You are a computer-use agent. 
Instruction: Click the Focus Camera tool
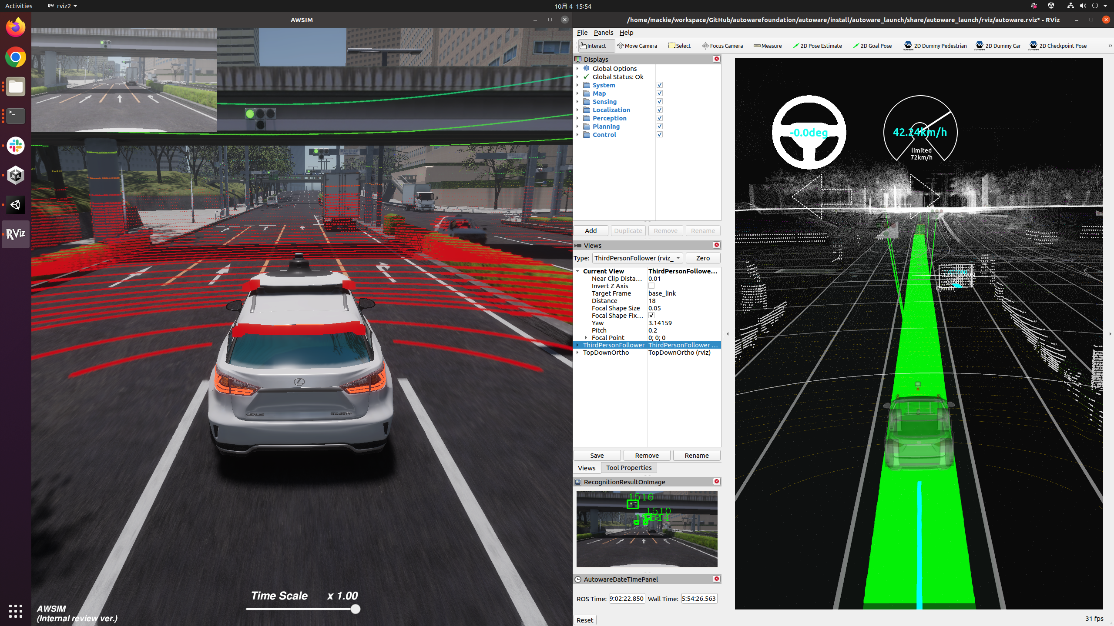click(x=722, y=46)
